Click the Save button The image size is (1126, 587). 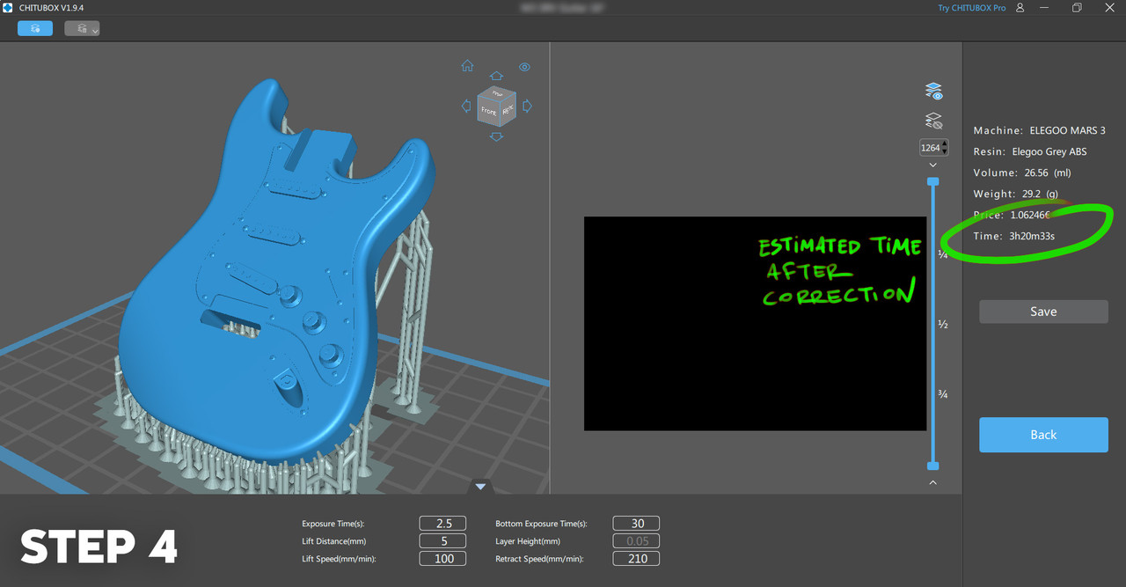click(x=1043, y=312)
